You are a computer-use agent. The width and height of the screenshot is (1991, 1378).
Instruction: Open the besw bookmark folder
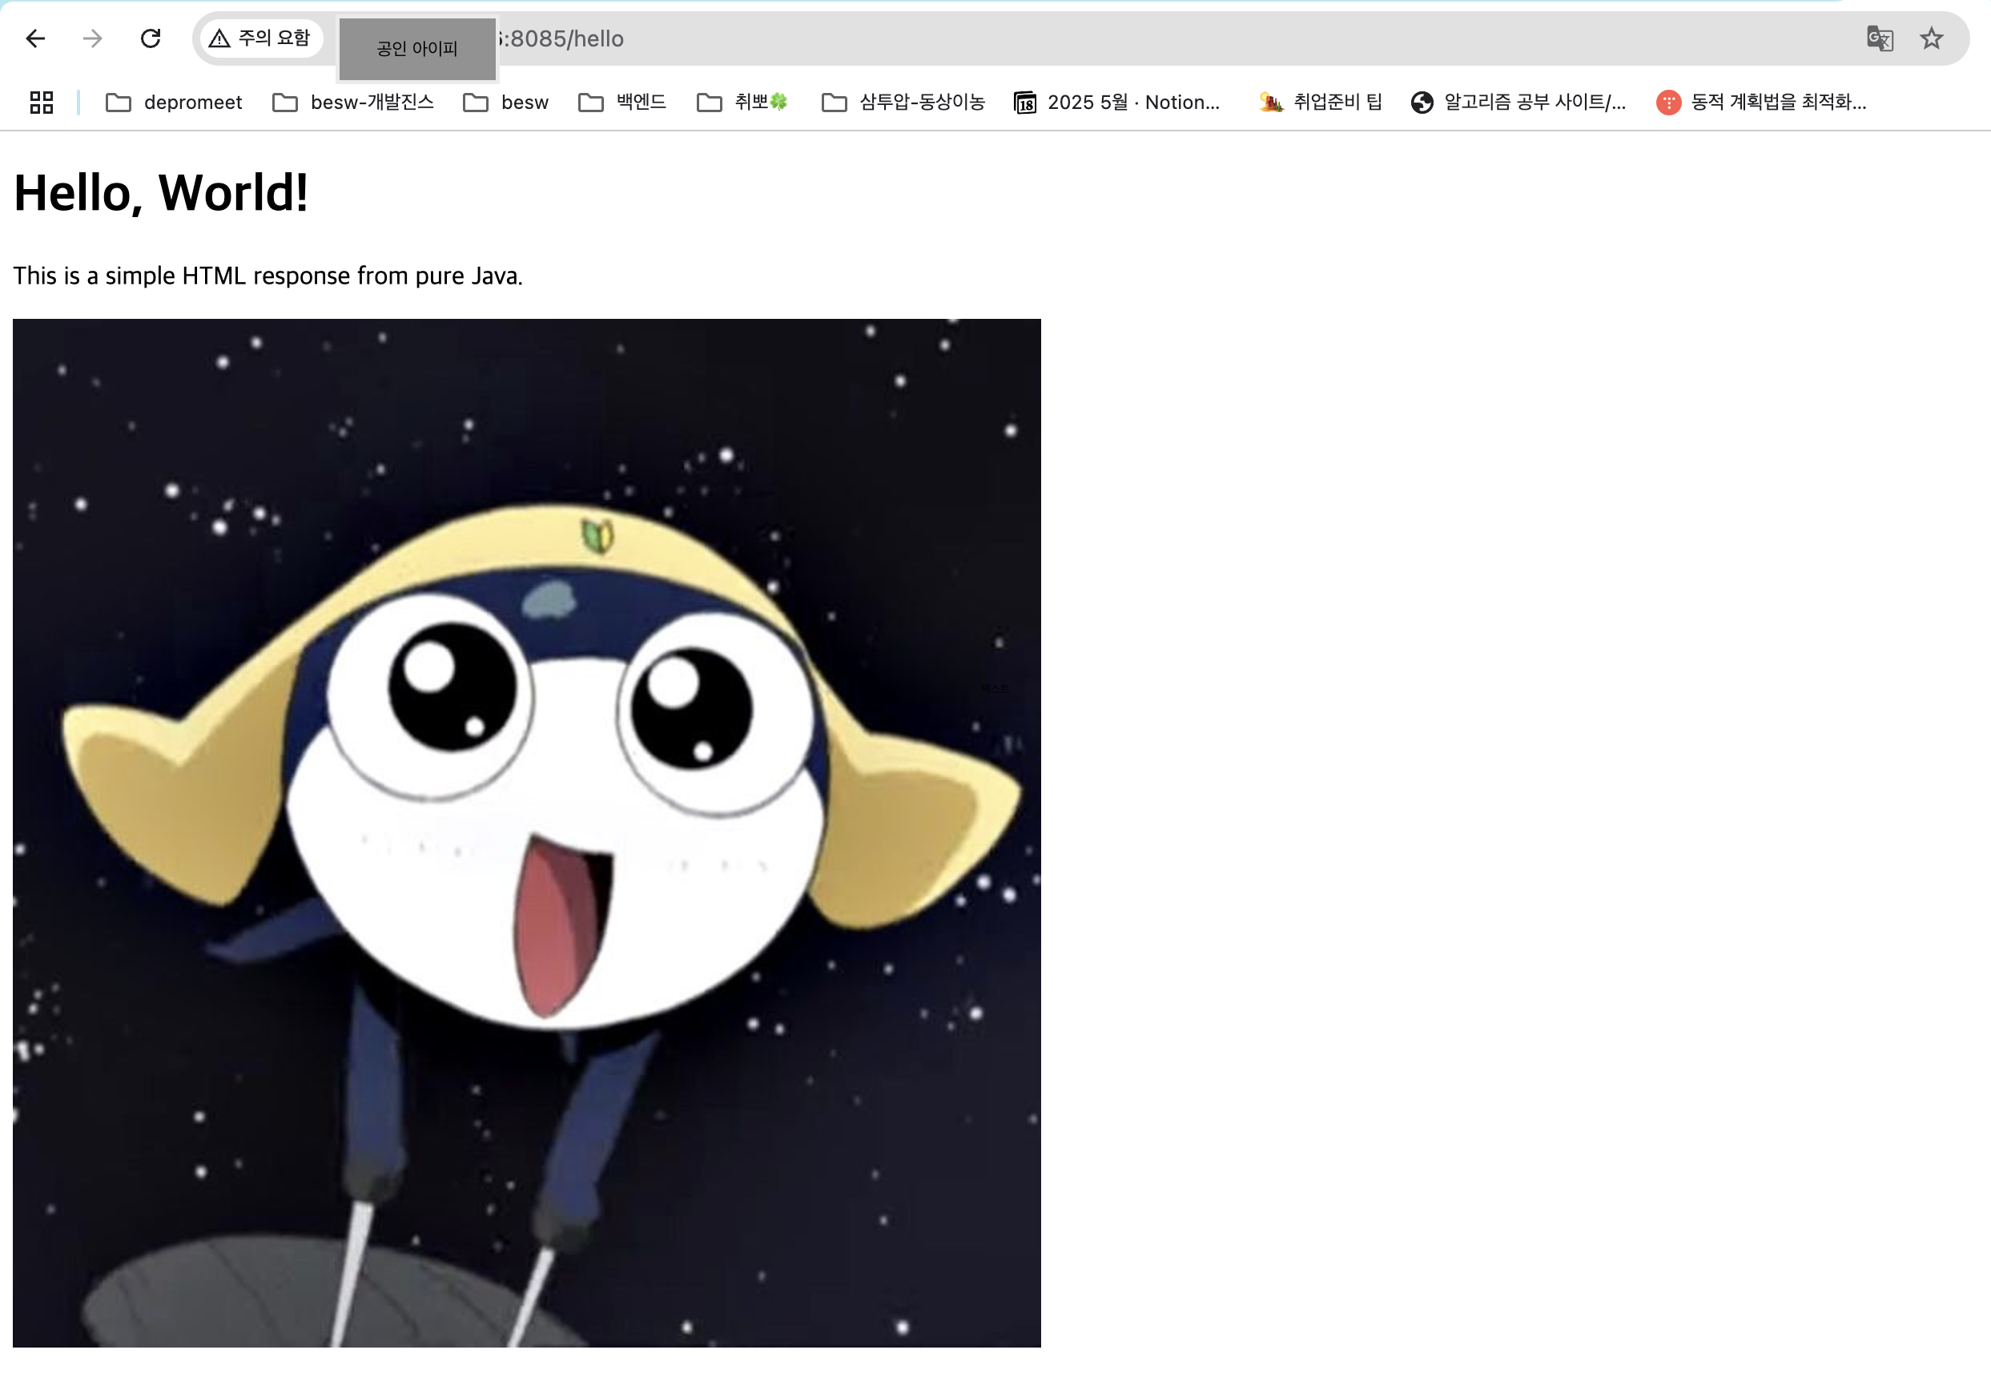pyautogui.click(x=505, y=103)
